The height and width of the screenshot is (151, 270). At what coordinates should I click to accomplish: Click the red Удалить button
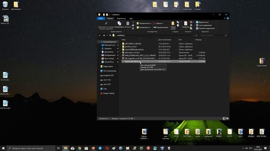pos(158,23)
